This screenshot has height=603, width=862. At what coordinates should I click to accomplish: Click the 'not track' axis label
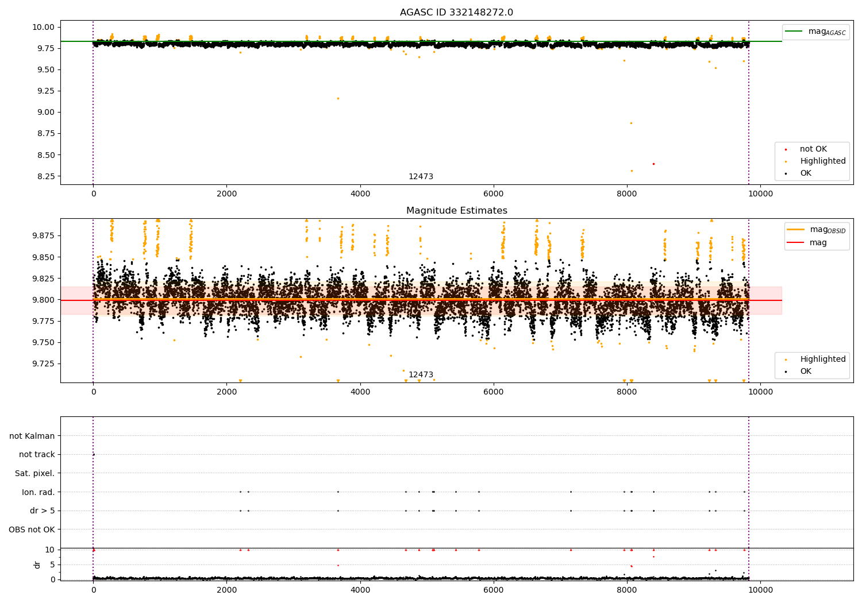point(37,455)
